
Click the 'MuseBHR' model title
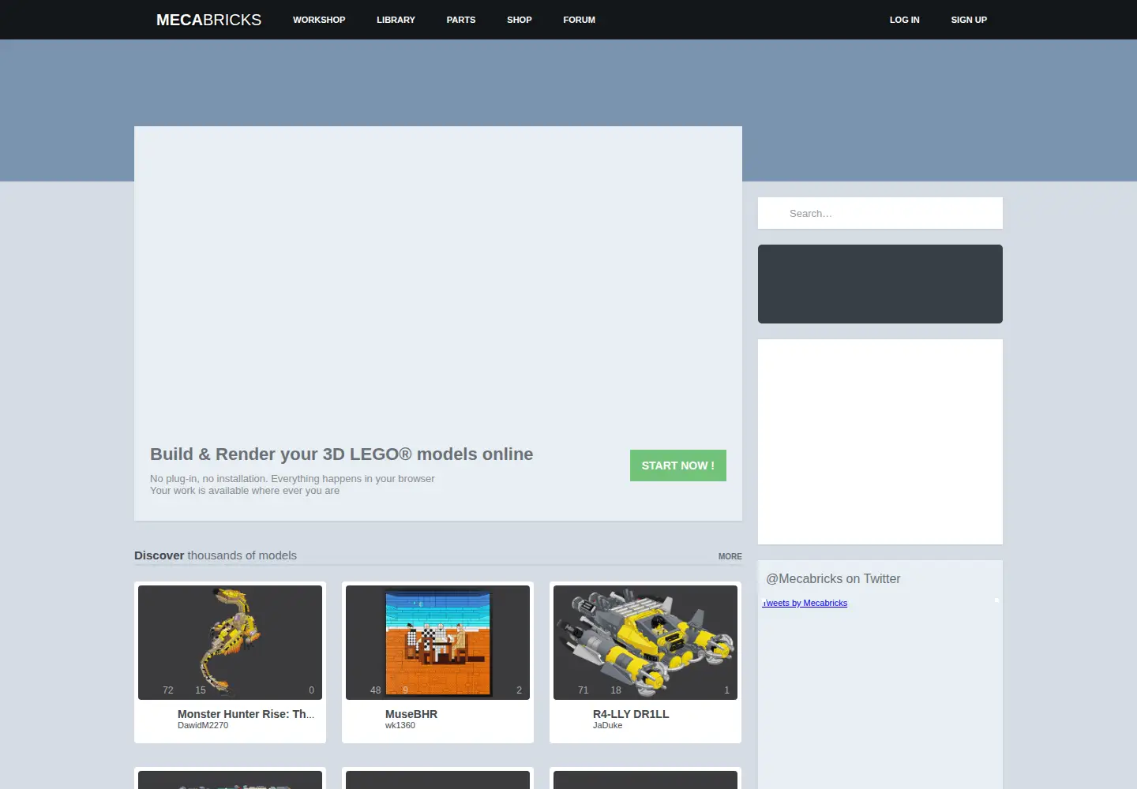coord(411,714)
